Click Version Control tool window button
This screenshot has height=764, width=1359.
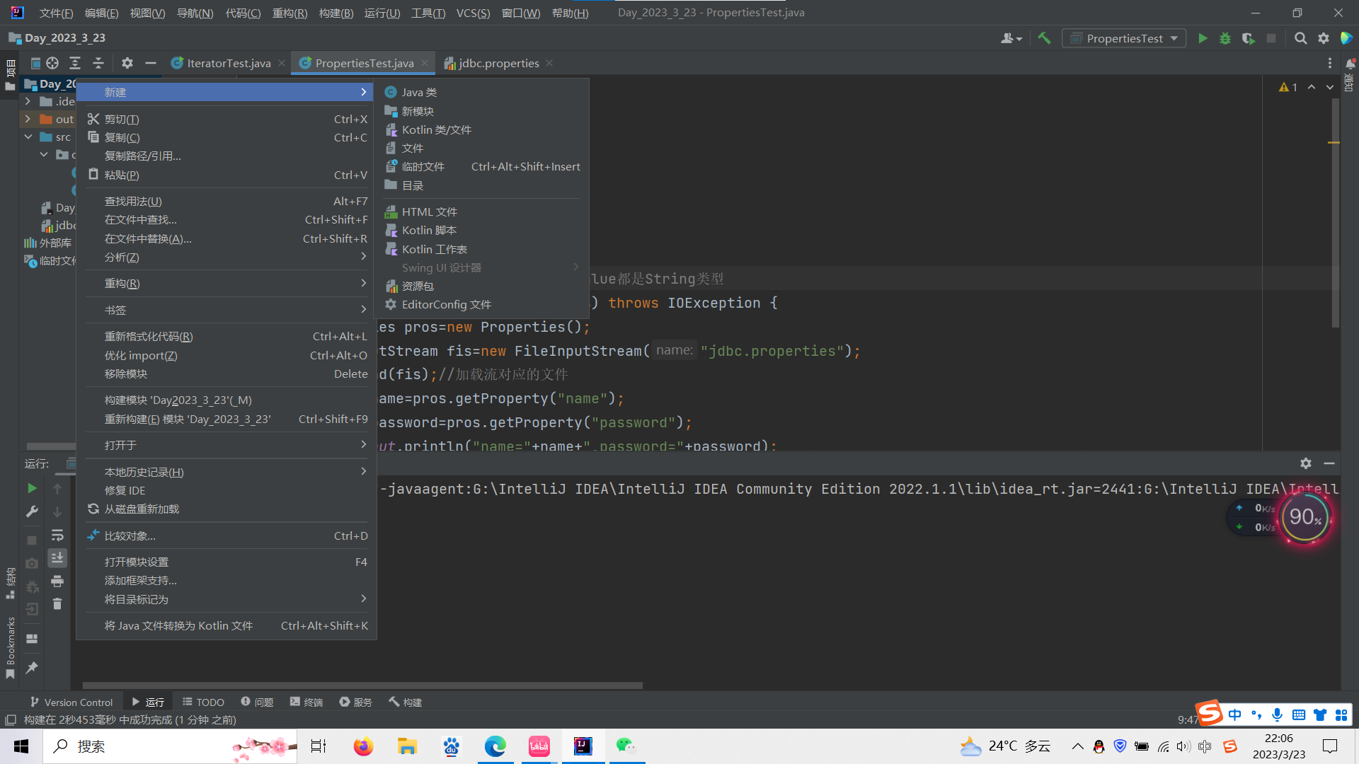click(x=71, y=702)
